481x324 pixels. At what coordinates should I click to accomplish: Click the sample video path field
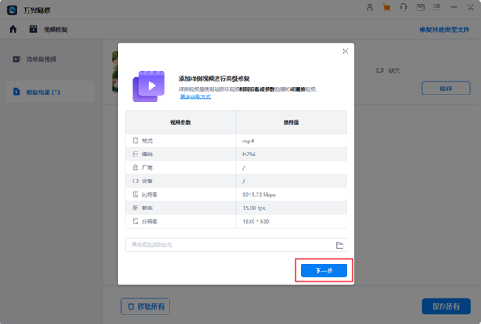pyautogui.click(x=227, y=245)
